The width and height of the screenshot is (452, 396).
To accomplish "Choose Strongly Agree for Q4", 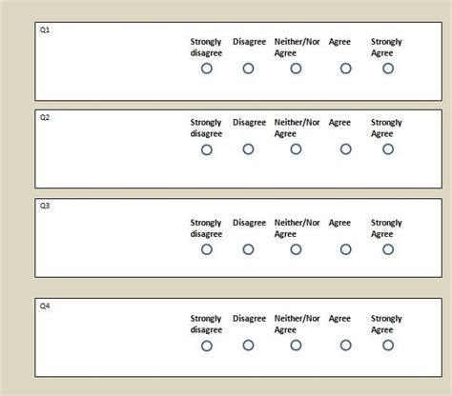I will pos(388,346).
